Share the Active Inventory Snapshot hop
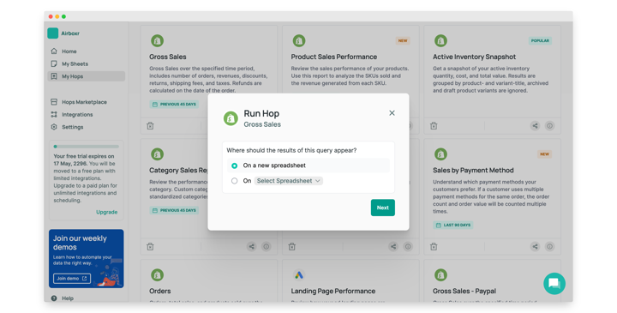Screen dimensions: 617x313 click(535, 126)
